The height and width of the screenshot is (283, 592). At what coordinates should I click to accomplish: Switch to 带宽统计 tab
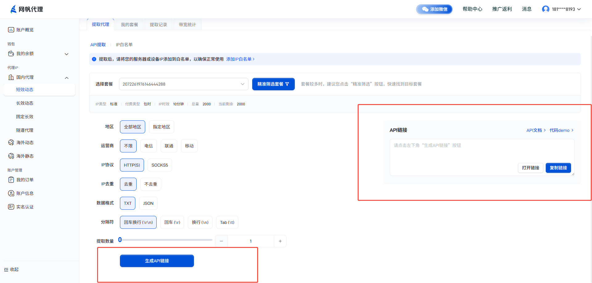[187, 25]
